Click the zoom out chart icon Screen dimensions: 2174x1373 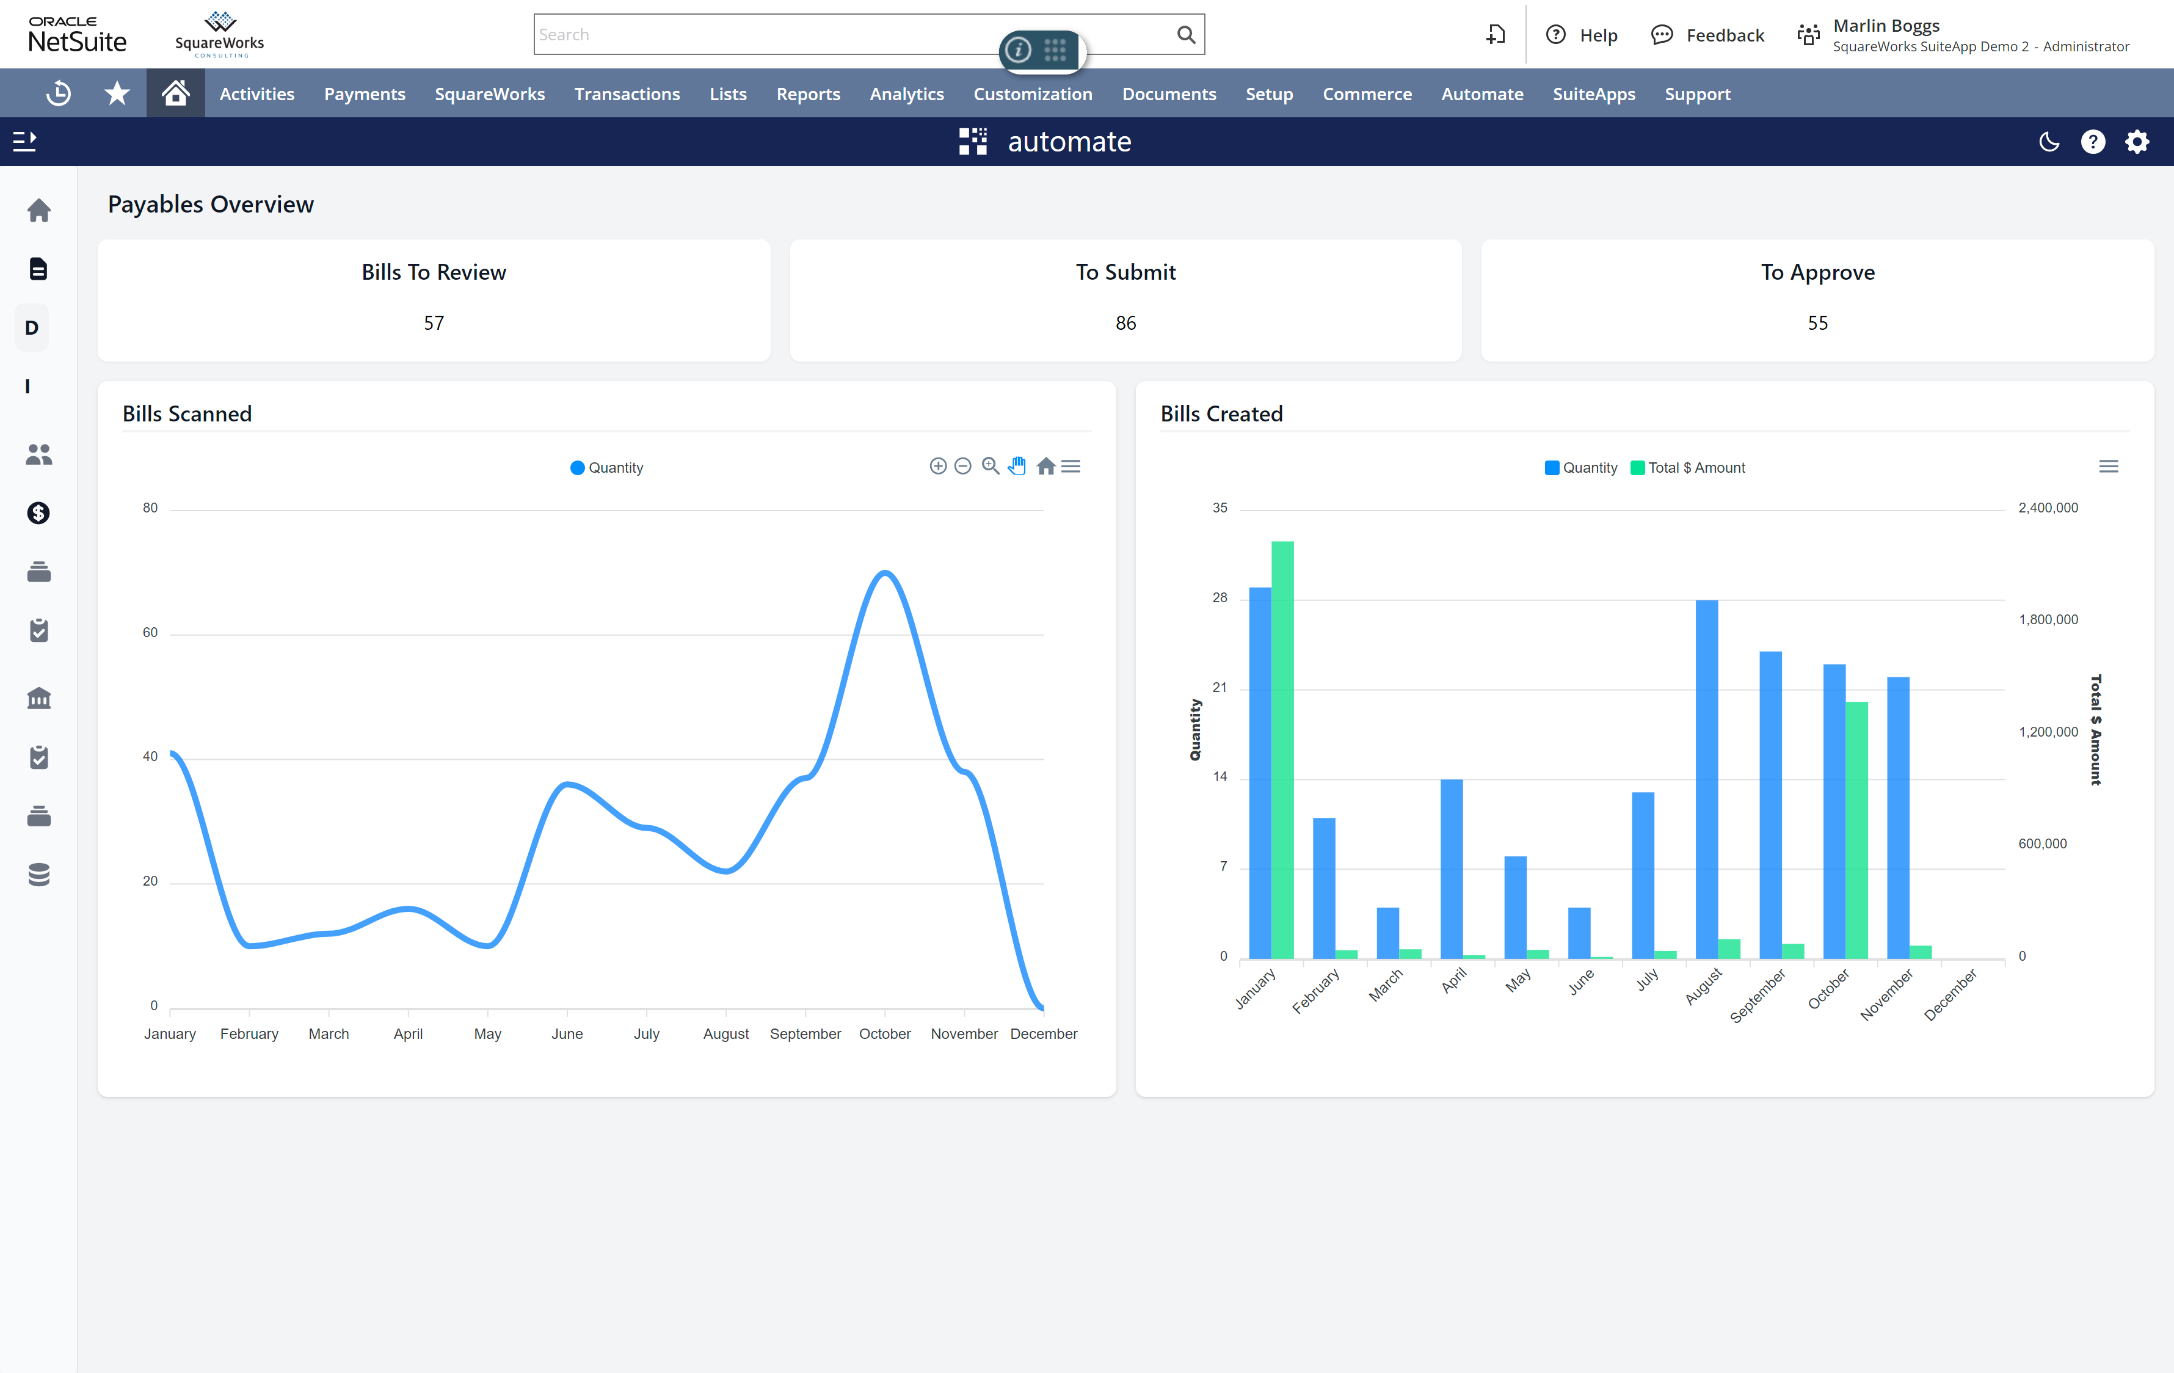(x=962, y=466)
